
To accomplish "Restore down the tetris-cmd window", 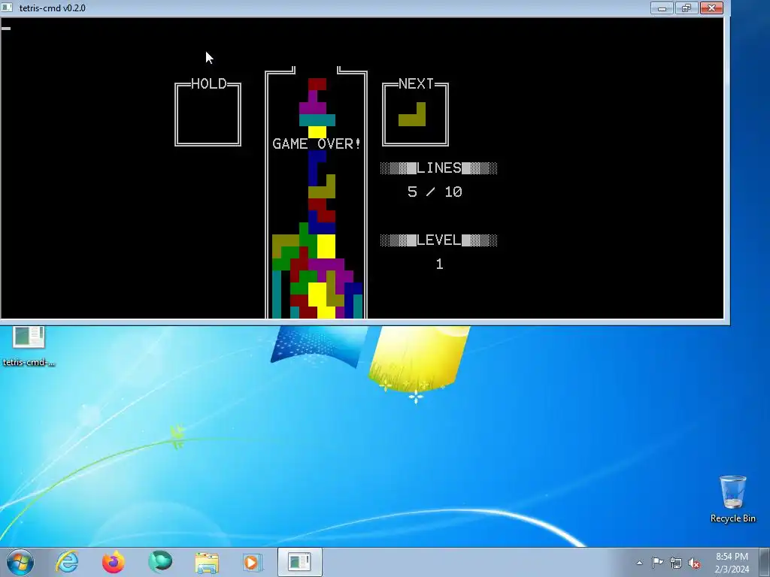I will [687, 8].
